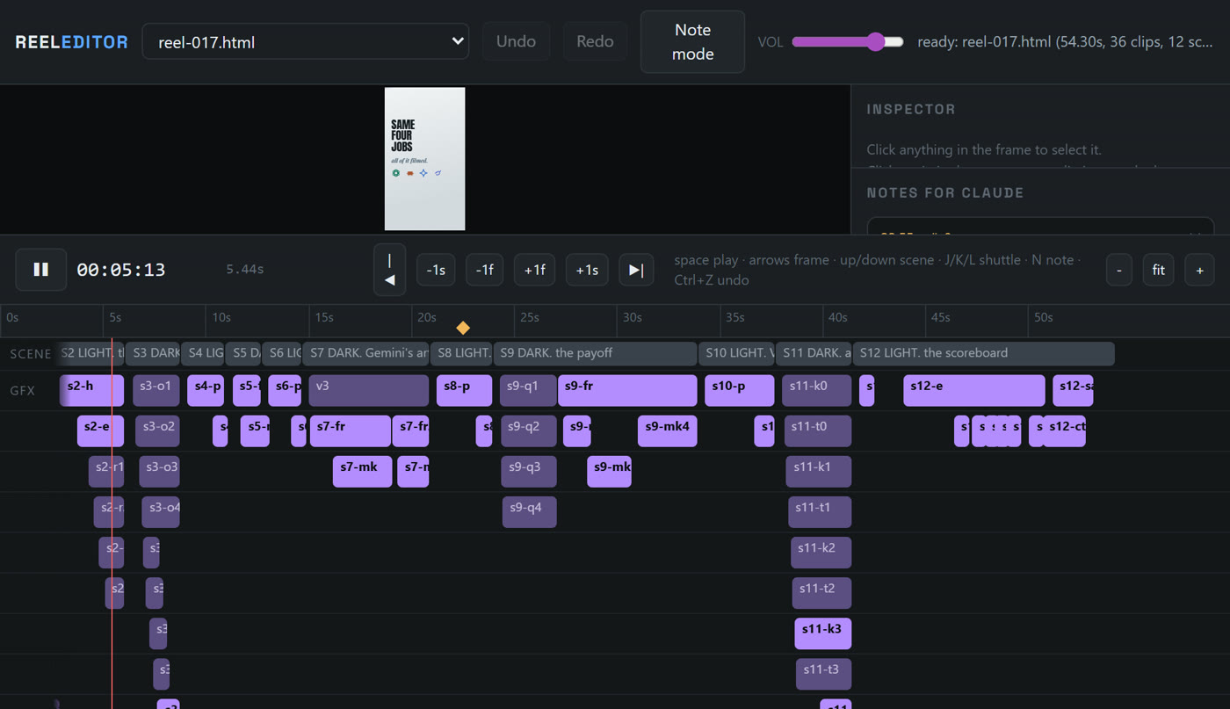
Task: Select the s3-o4 clip
Action: point(161,512)
